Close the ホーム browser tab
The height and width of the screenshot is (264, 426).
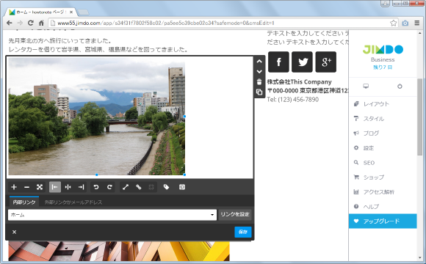[x=71, y=12]
